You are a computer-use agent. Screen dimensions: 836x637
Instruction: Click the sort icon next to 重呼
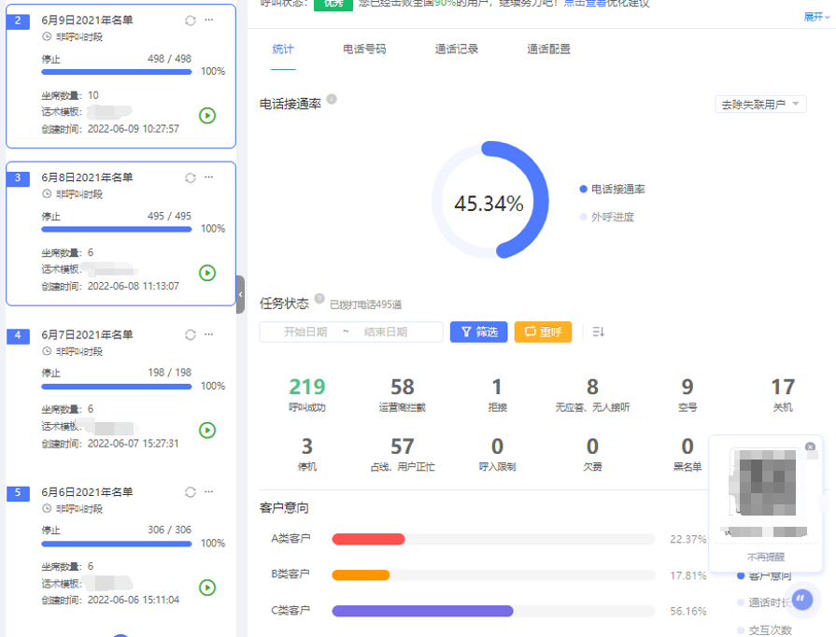(x=599, y=332)
